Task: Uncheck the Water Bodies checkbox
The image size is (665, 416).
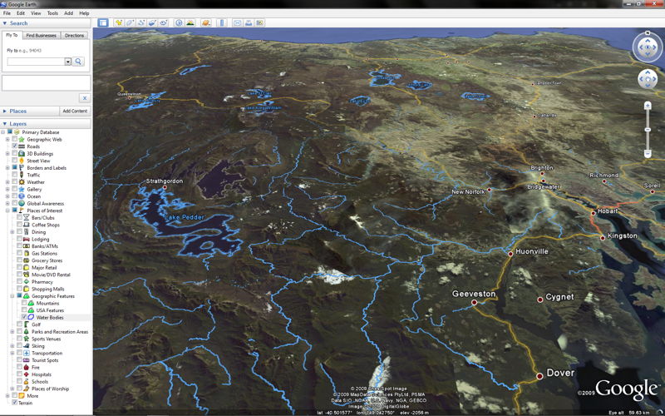Action: coord(24,317)
